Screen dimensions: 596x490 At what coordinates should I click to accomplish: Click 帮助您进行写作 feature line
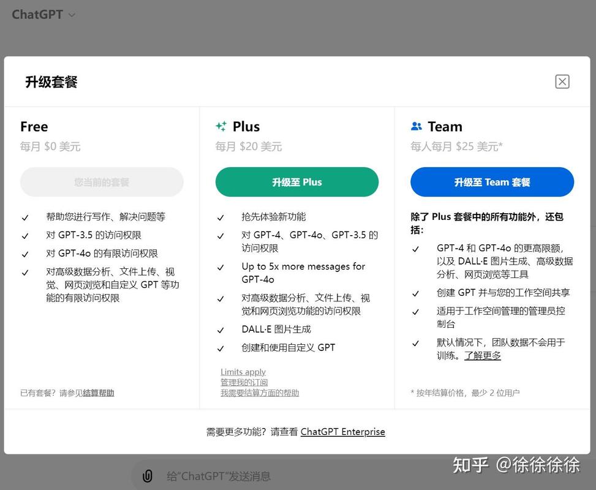point(106,217)
